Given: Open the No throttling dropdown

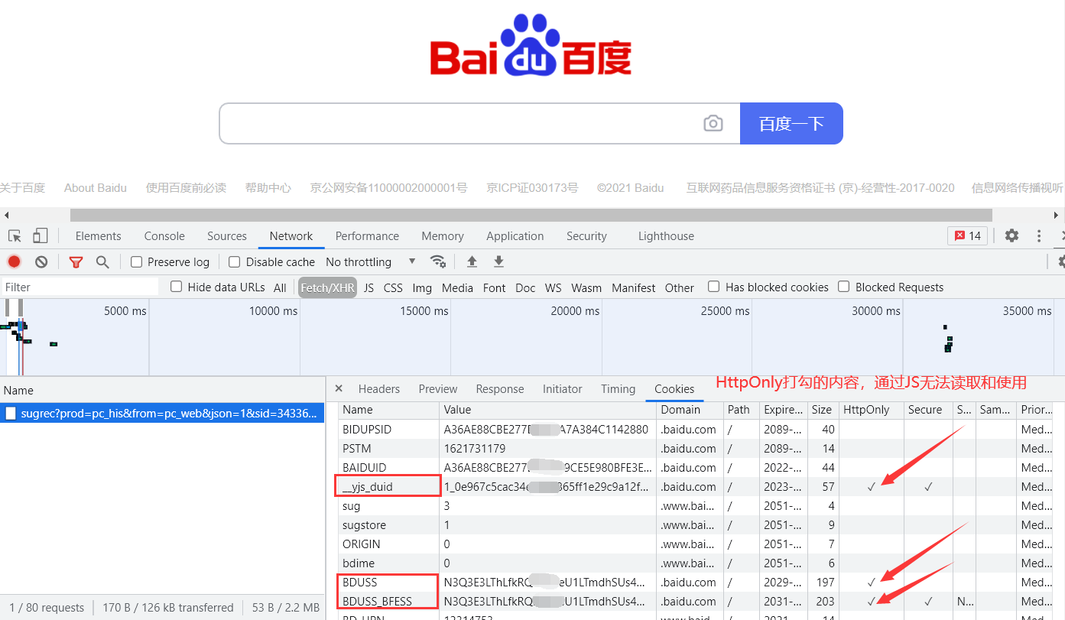Looking at the screenshot, I should pos(371,261).
